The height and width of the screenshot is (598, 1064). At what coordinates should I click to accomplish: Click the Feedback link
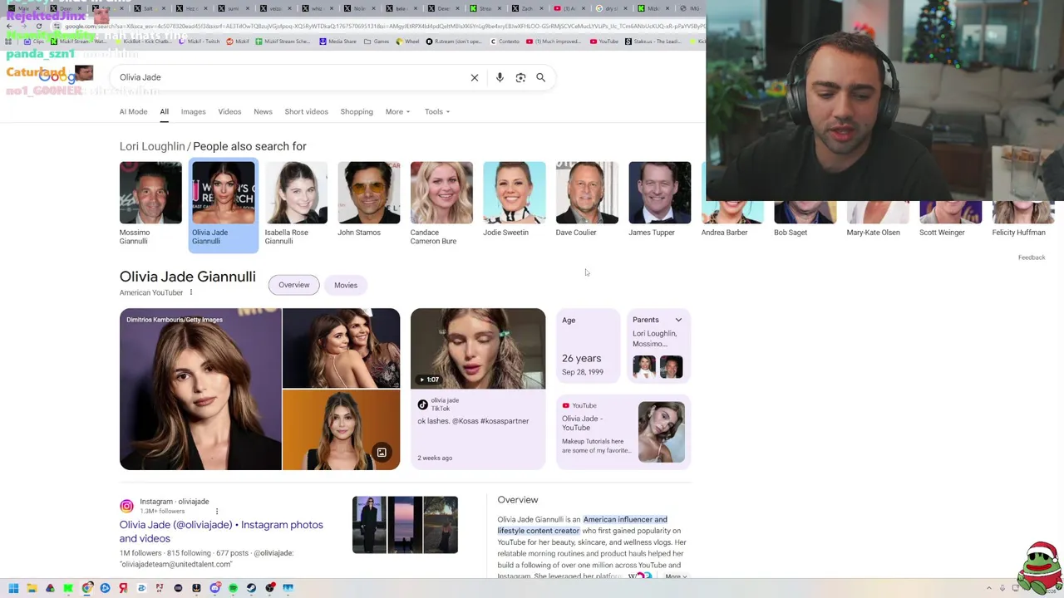coord(1032,257)
